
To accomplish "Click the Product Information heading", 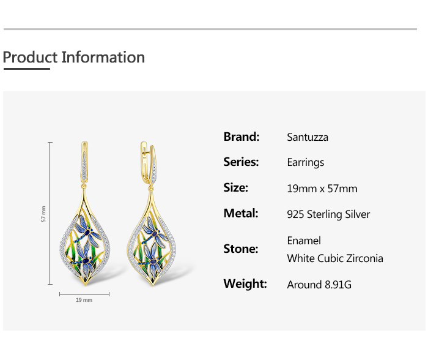I will 74,58.
